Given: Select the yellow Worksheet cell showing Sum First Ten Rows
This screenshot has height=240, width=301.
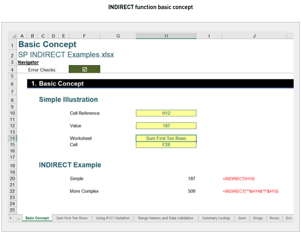Looking at the screenshot, I should (x=166, y=138).
